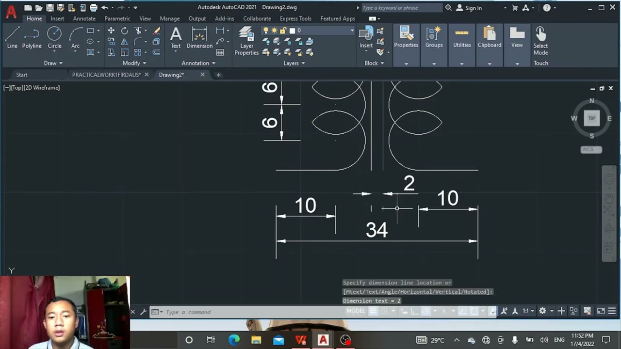Select the Dimension tool
This screenshot has width=621, height=349.
pyautogui.click(x=199, y=38)
